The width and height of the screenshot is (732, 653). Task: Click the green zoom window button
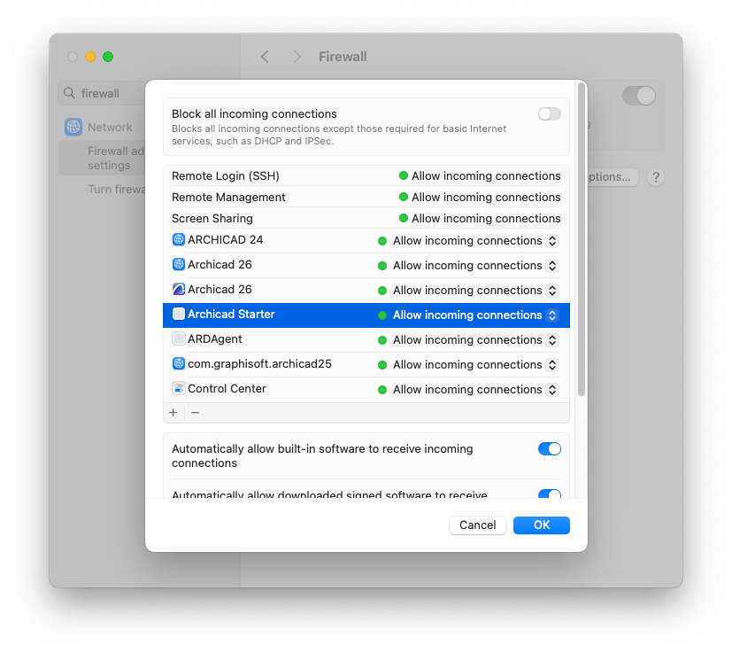108,57
